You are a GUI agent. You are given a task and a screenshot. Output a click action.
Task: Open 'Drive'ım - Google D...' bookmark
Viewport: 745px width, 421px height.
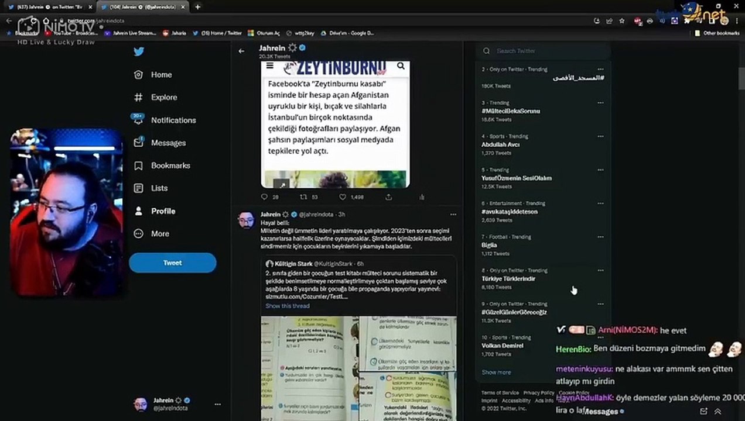pyautogui.click(x=347, y=33)
